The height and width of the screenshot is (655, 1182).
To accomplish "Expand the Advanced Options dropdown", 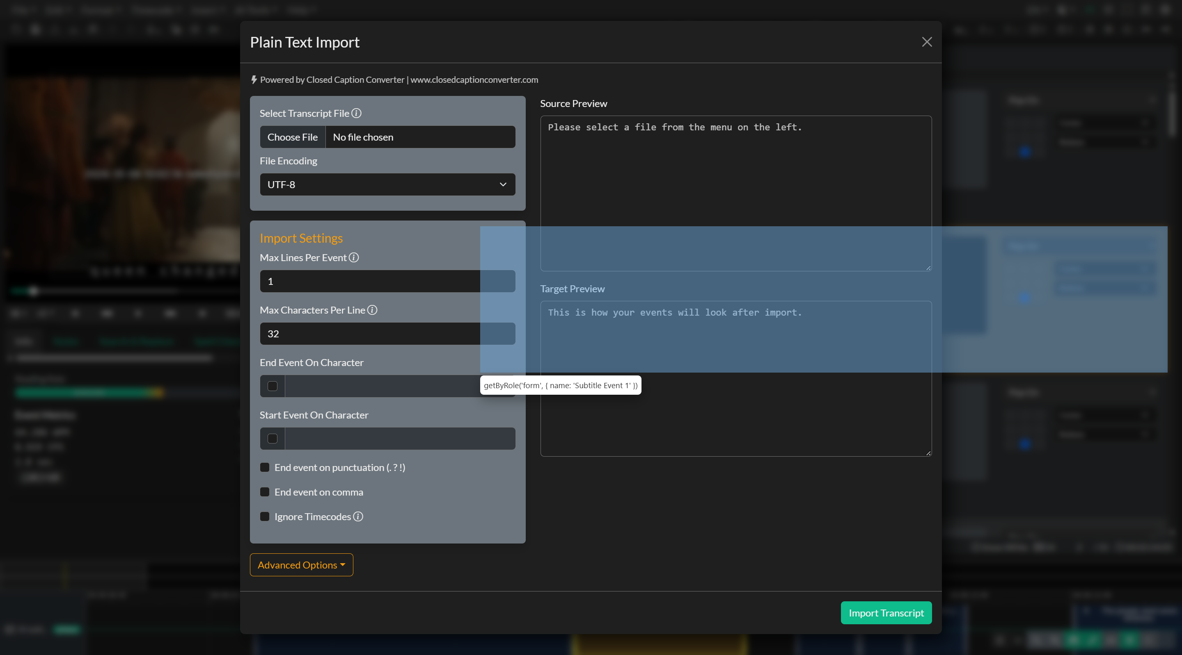I will click(x=302, y=565).
